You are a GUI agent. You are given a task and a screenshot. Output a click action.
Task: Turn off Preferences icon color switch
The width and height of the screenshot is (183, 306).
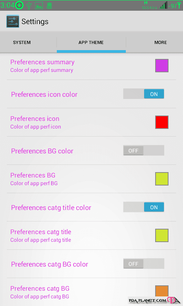[144, 94]
